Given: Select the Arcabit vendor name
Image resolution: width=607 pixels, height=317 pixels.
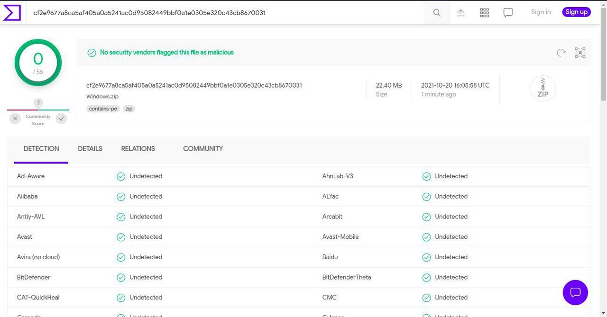Looking at the screenshot, I should tap(332, 217).
